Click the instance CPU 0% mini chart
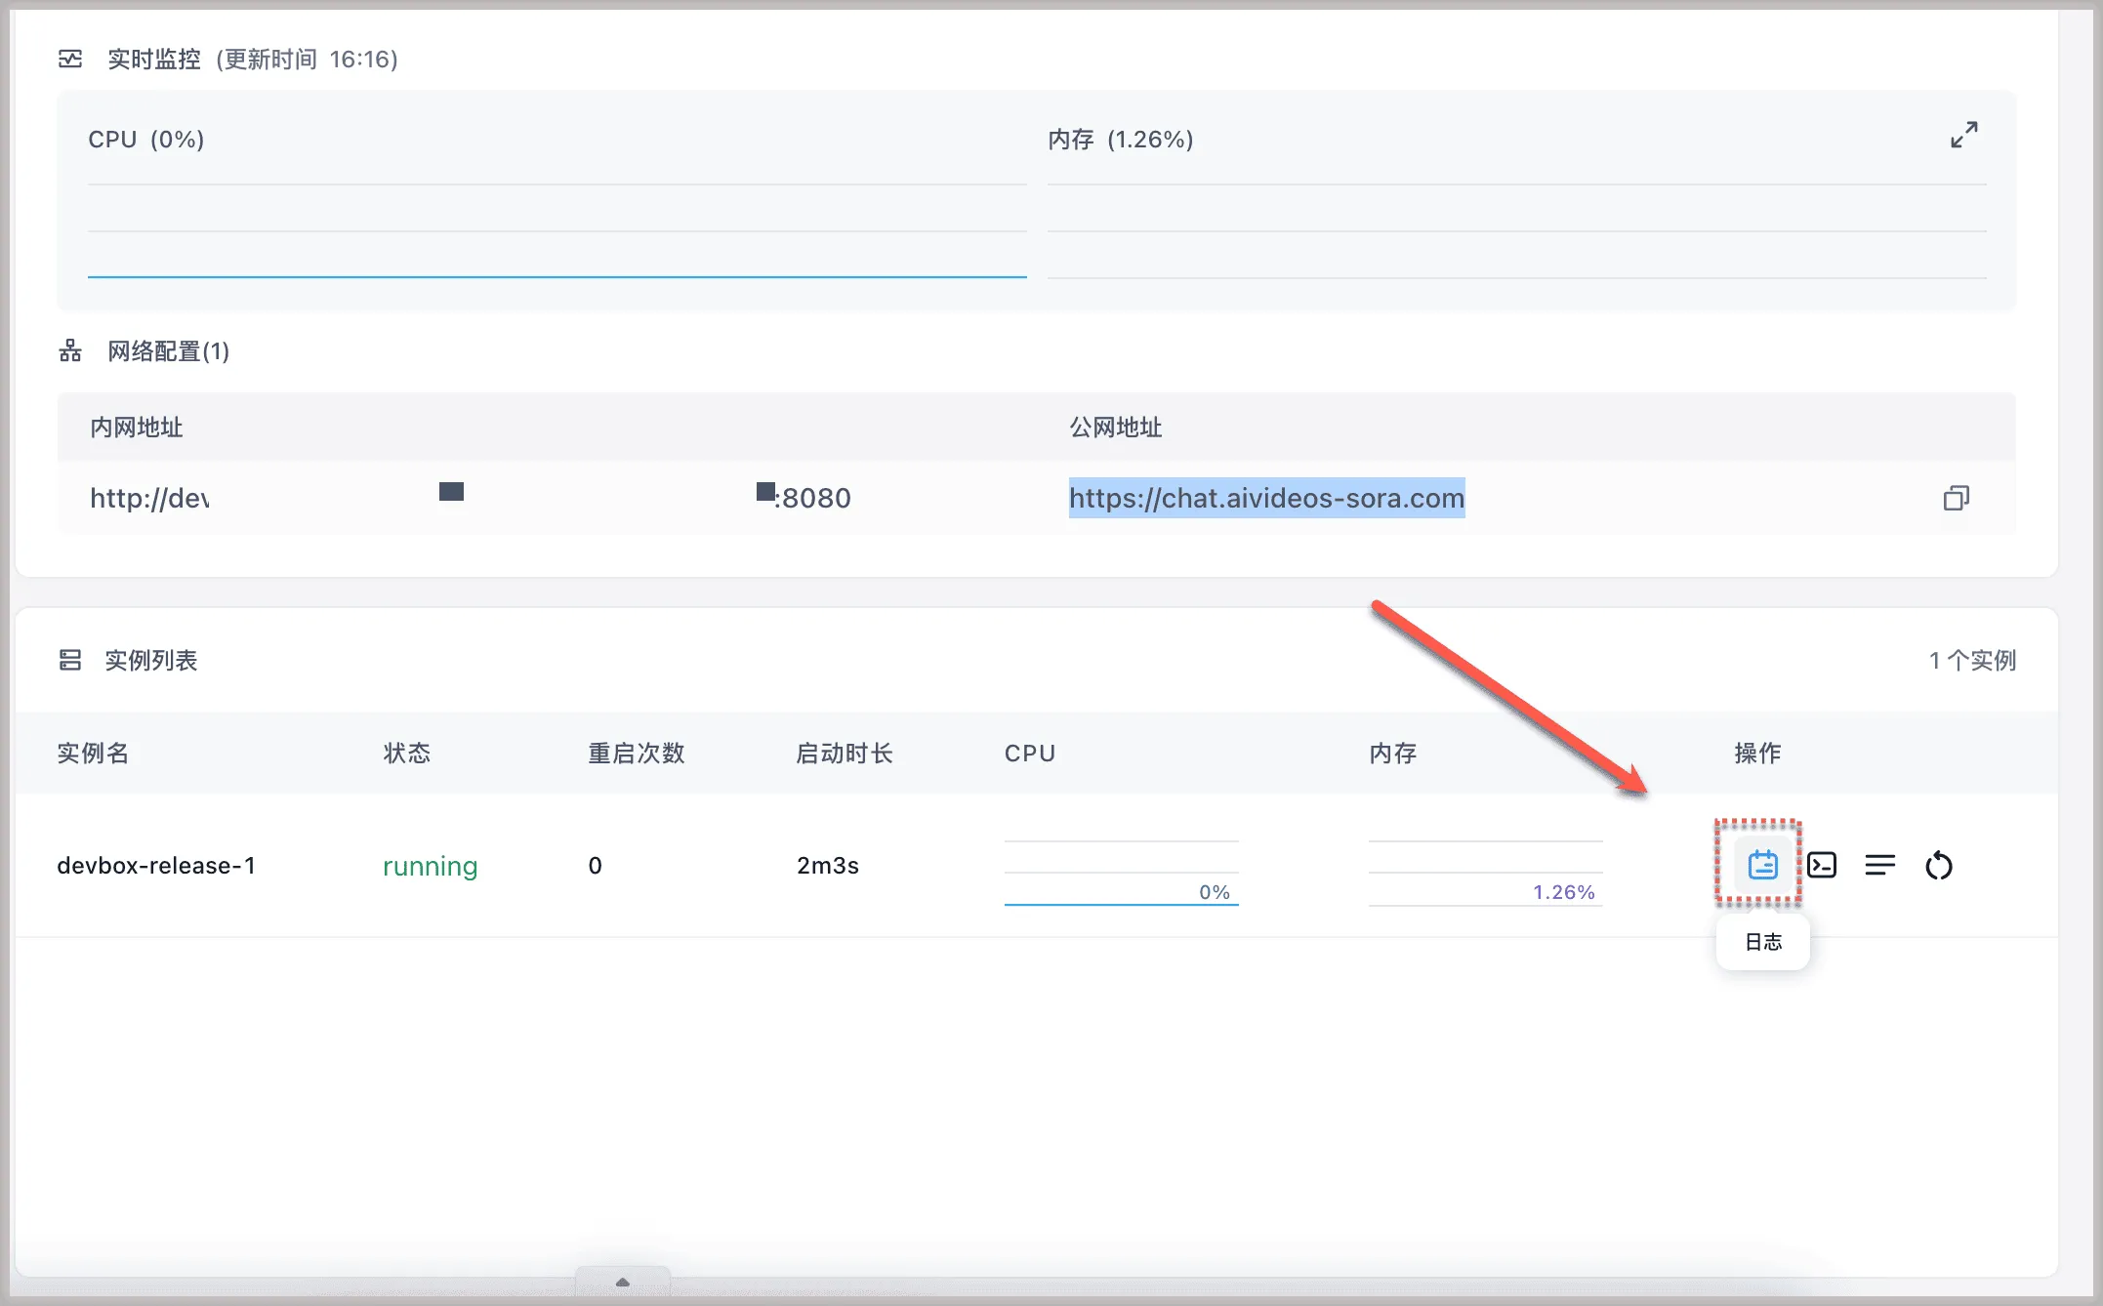The height and width of the screenshot is (1306, 2103). [x=1121, y=873]
